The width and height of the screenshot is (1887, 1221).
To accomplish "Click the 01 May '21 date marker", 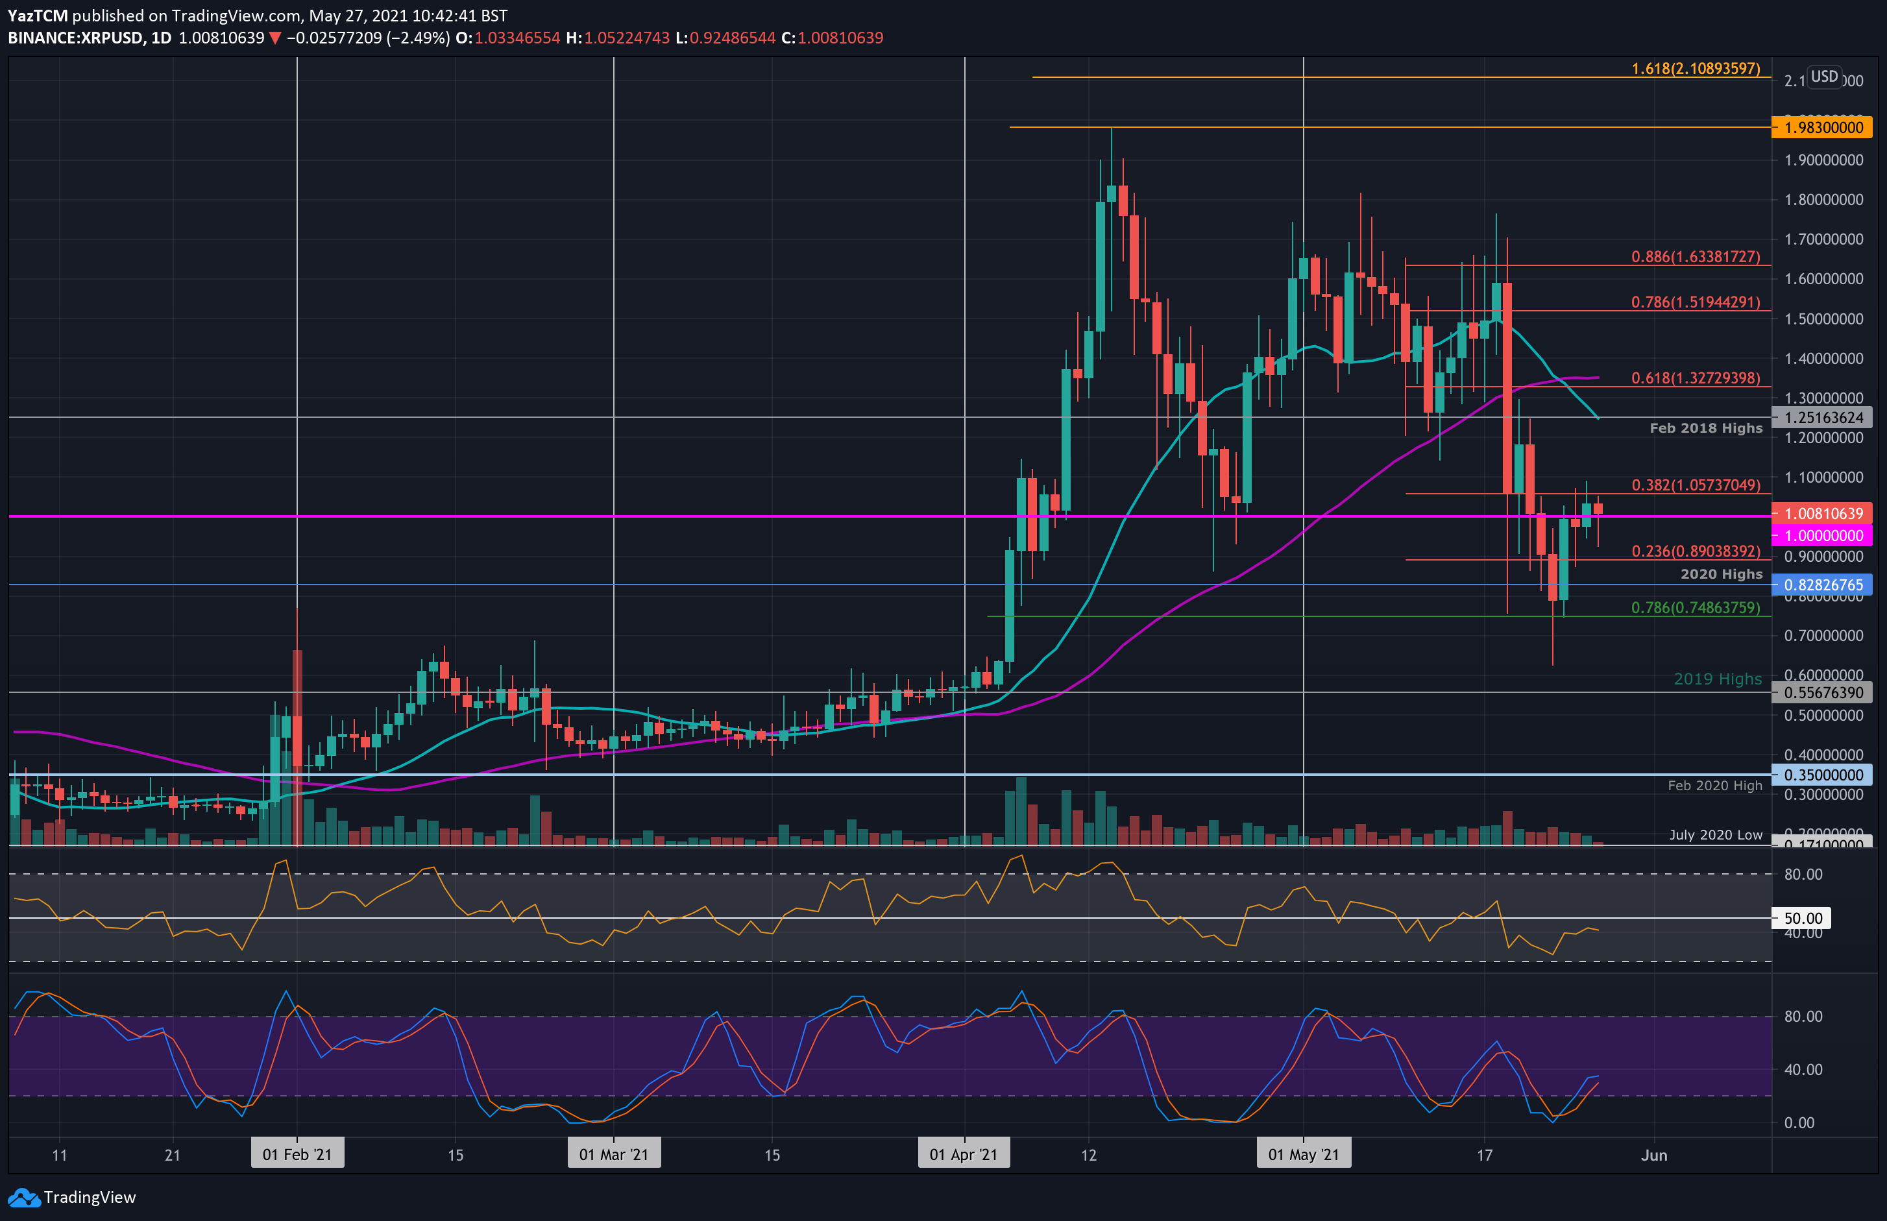I will 1304,1154.
